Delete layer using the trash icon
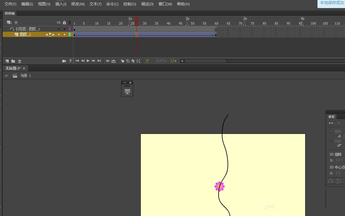Image resolution: width=345 pixels, height=216 pixels. (x=19, y=61)
